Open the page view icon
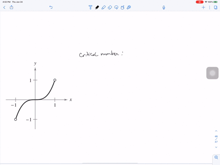The image size is (220, 165). tap(215, 7)
